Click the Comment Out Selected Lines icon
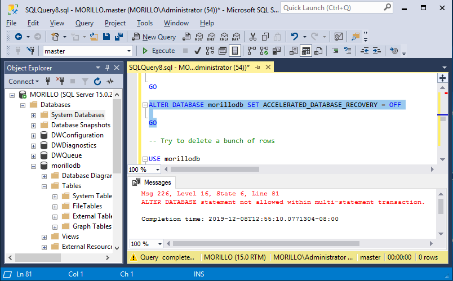 pos(335,51)
